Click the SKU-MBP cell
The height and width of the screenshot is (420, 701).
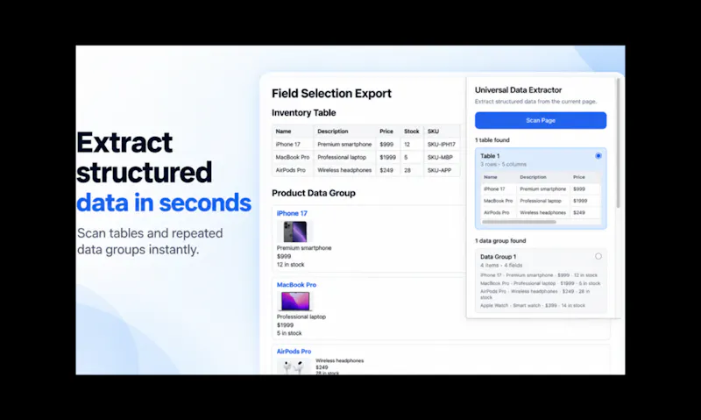coord(440,157)
